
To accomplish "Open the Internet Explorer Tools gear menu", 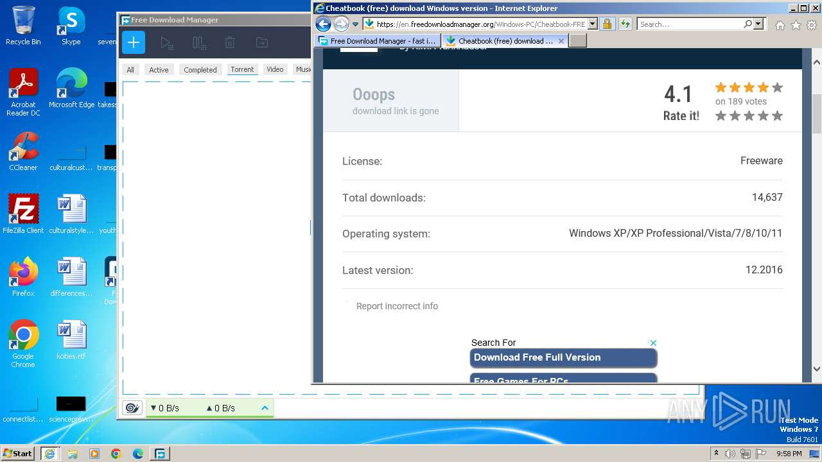I will [x=812, y=25].
